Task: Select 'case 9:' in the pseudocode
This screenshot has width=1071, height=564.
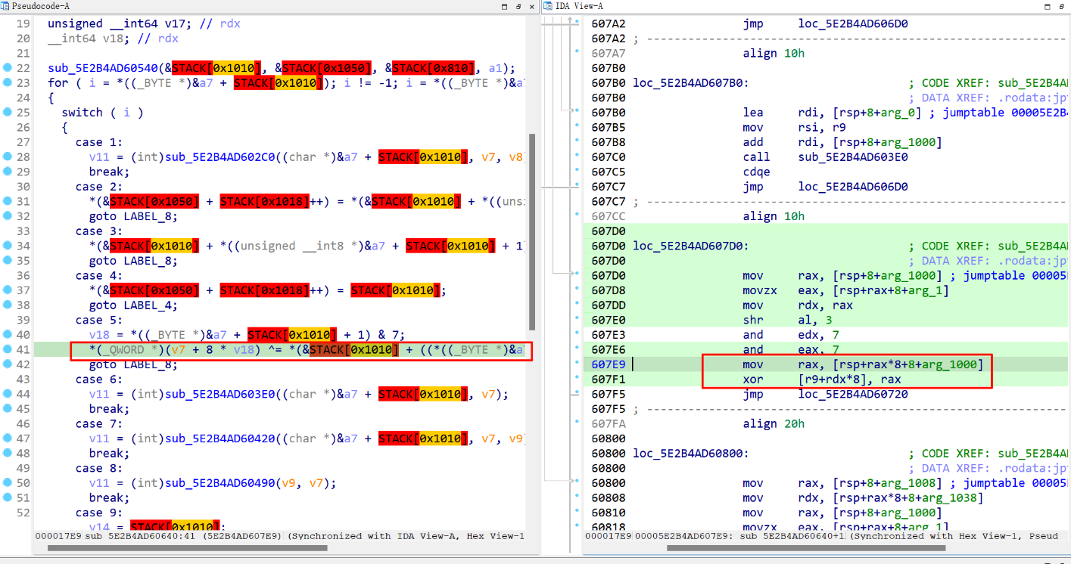Action: tap(99, 513)
